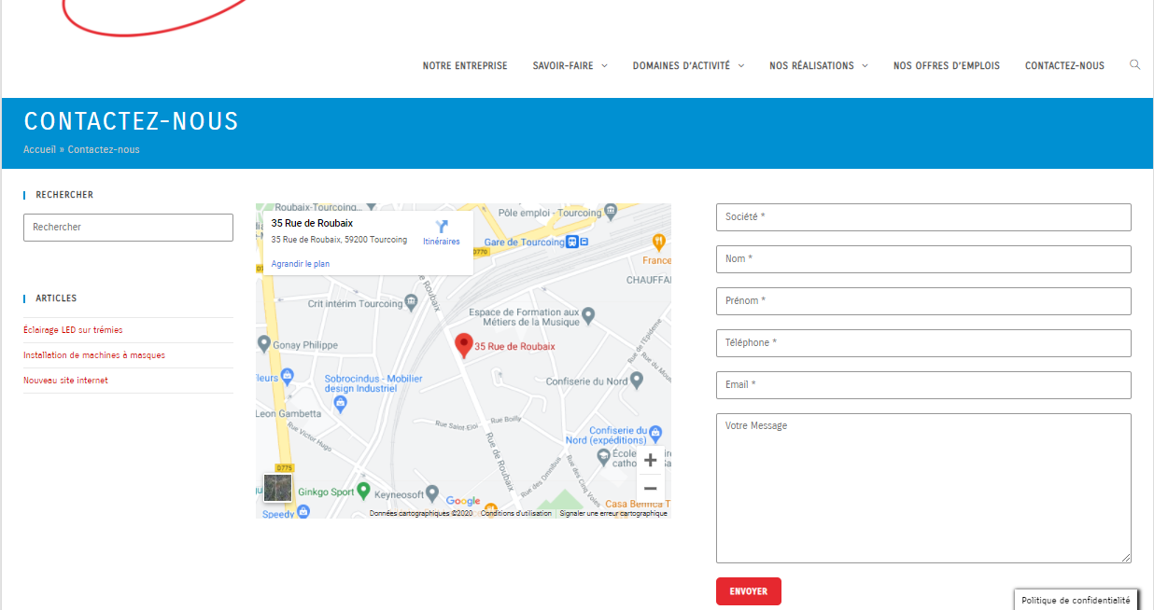Screen dimensions: 1154x610
Task: Open article Installation de machines à masques
Action: pyautogui.click(x=94, y=355)
